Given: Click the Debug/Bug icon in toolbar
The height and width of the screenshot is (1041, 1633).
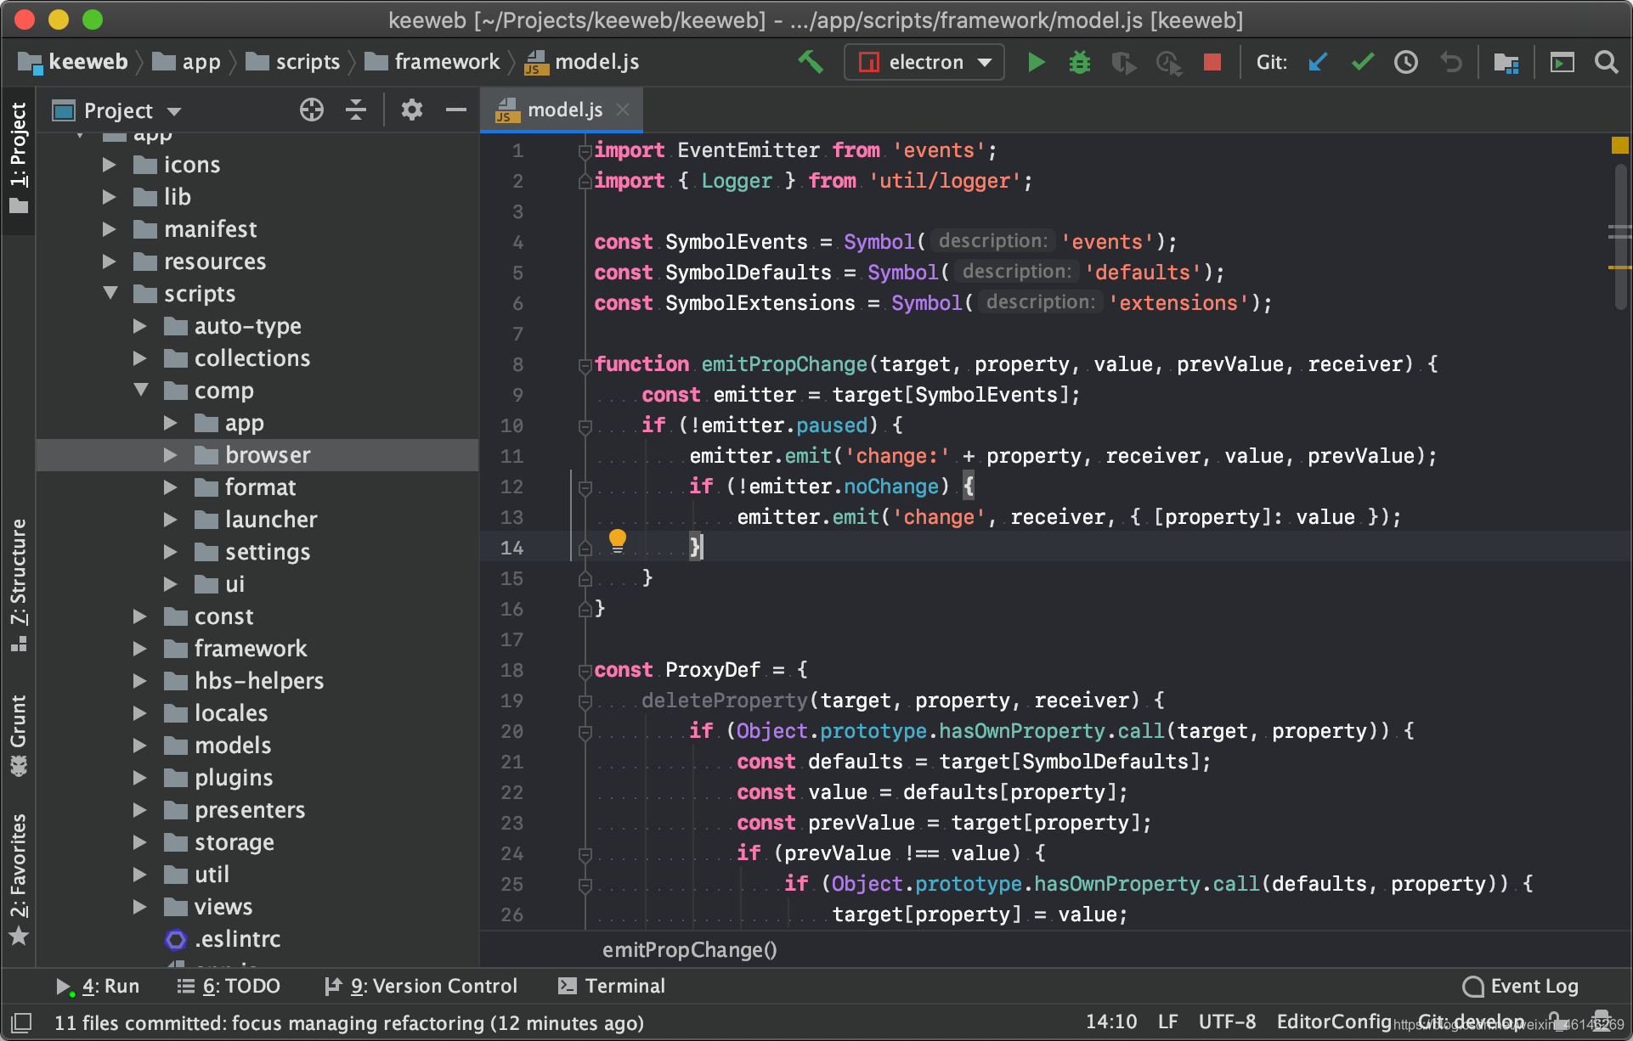Looking at the screenshot, I should click(x=1080, y=63).
